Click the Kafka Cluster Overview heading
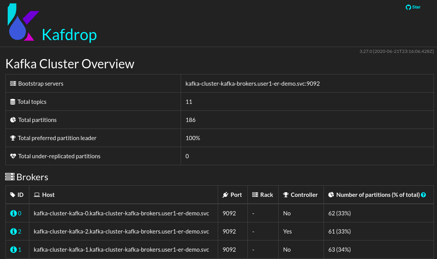This screenshot has height=259, width=437. click(70, 64)
